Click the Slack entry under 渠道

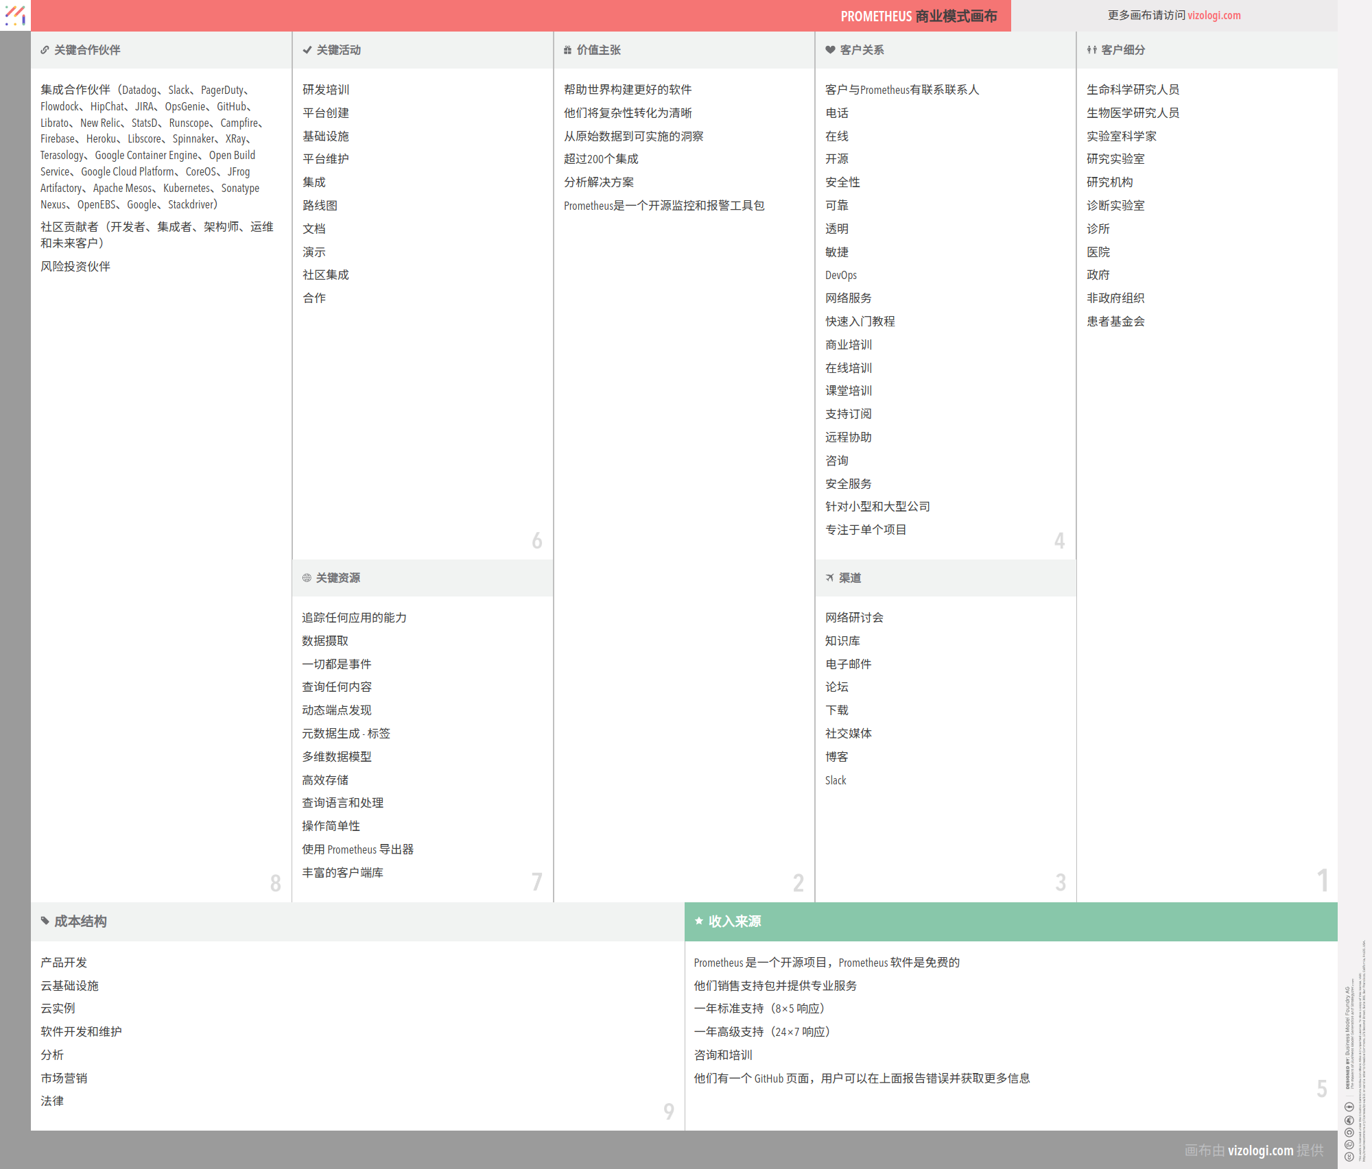click(836, 780)
